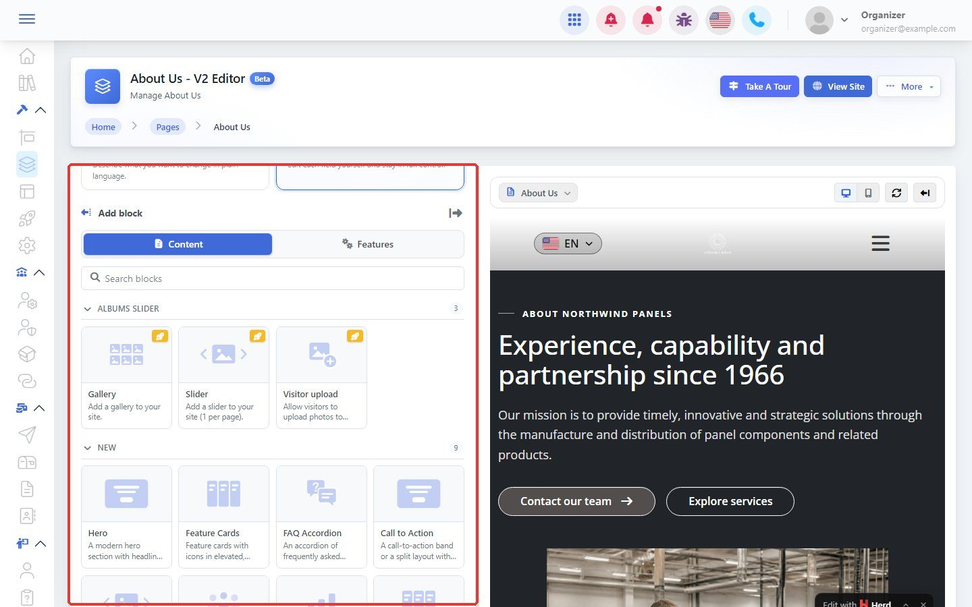Open the red bell notifications
Viewport: 972px width, 607px height.
[647, 20]
